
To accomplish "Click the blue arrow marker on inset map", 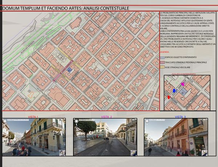I will tap(175, 90).
